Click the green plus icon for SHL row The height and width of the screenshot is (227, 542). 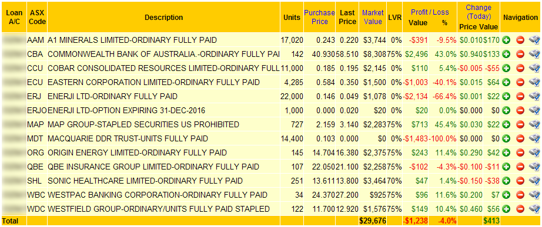click(x=506, y=181)
